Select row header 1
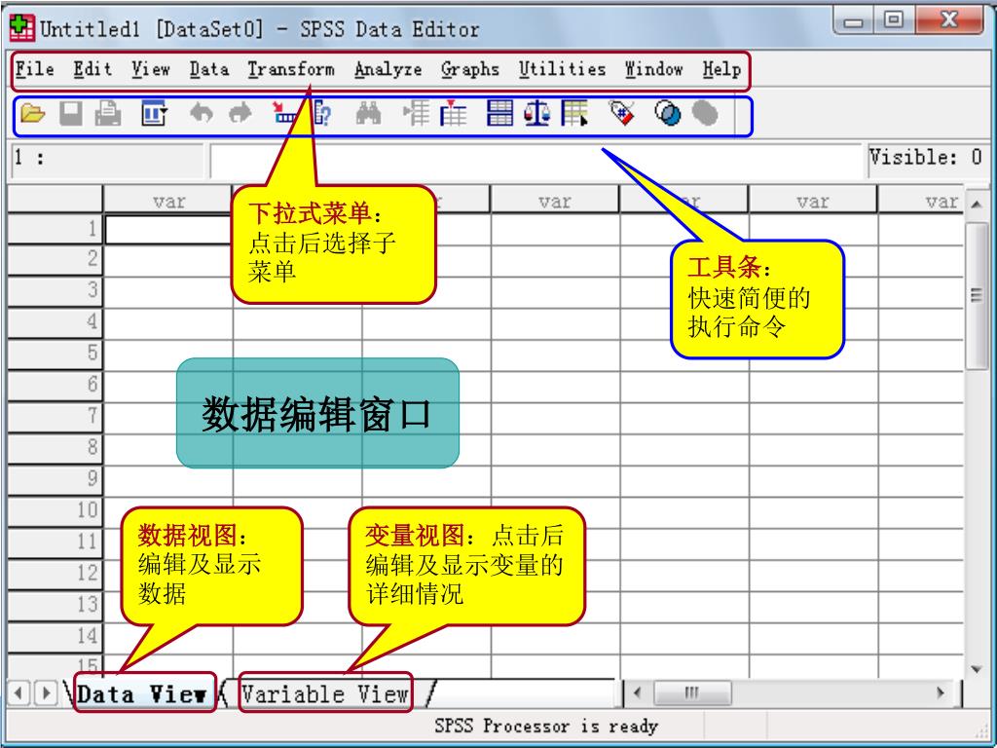 tap(55, 228)
